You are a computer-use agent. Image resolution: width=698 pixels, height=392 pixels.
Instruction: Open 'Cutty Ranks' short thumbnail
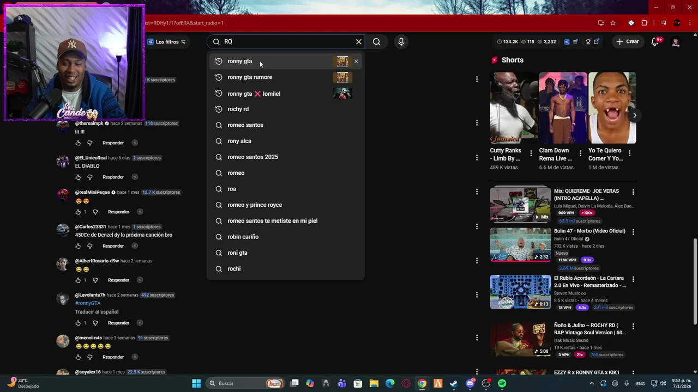(x=514, y=108)
